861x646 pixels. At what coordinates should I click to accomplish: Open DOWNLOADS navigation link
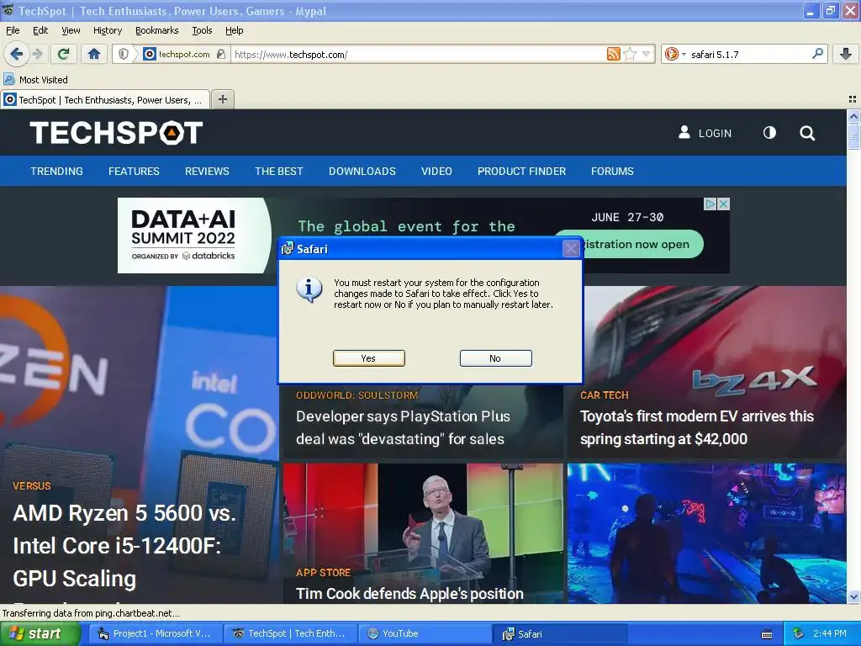click(362, 172)
